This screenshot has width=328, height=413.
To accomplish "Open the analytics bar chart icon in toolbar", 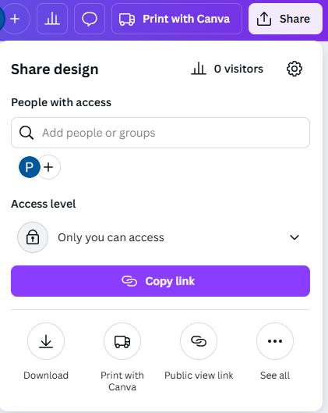I will coord(52,19).
